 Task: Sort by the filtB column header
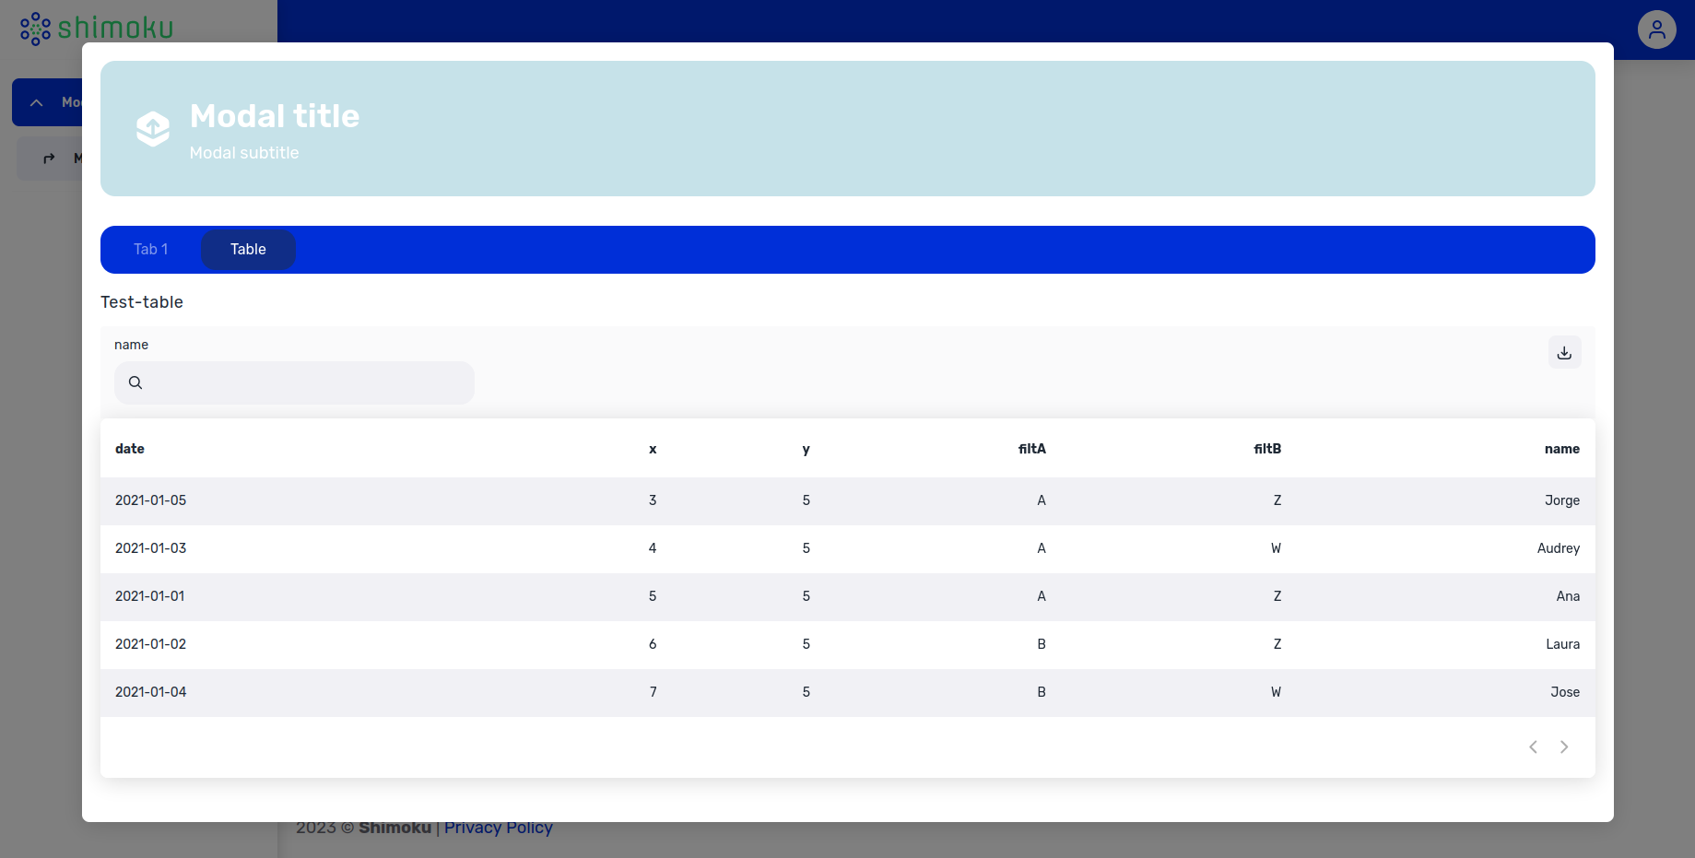1266,449
